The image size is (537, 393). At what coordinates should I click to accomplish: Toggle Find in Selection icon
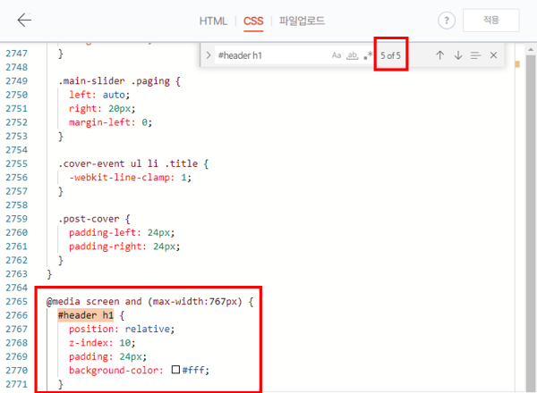[x=476, y=55]
